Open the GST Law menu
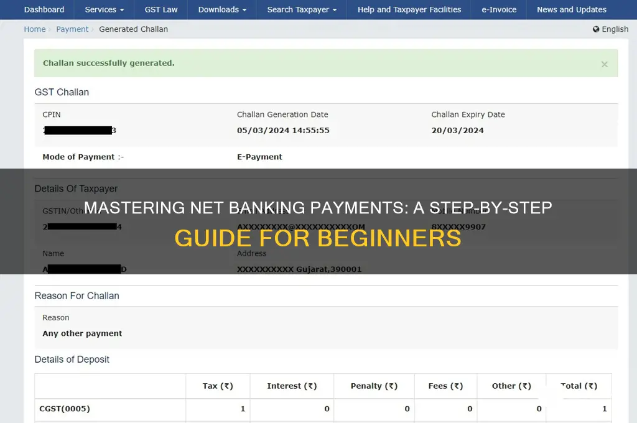This screenshot has height=423, width=637. (x=161, y=9)
